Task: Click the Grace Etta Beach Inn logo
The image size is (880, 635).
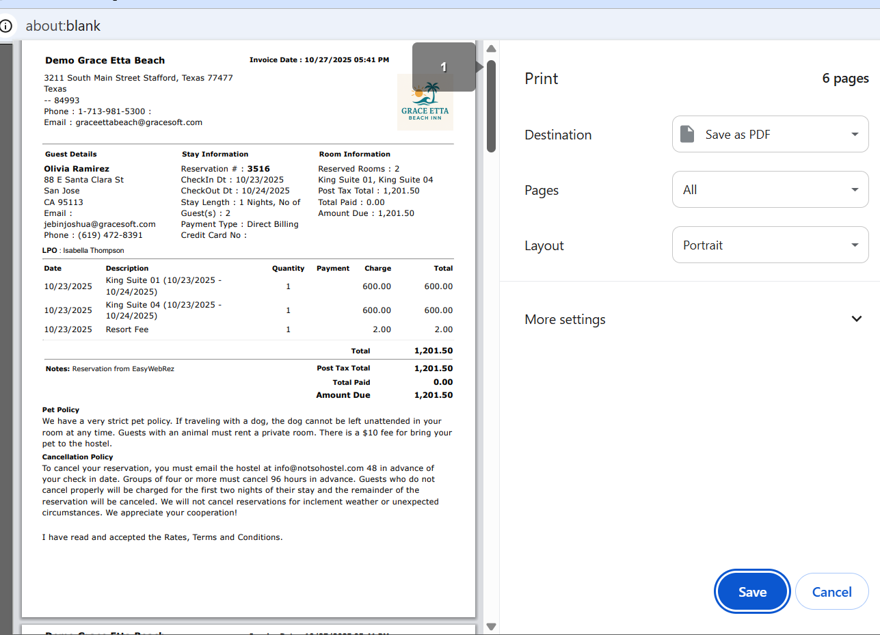Action: point(425,103)
